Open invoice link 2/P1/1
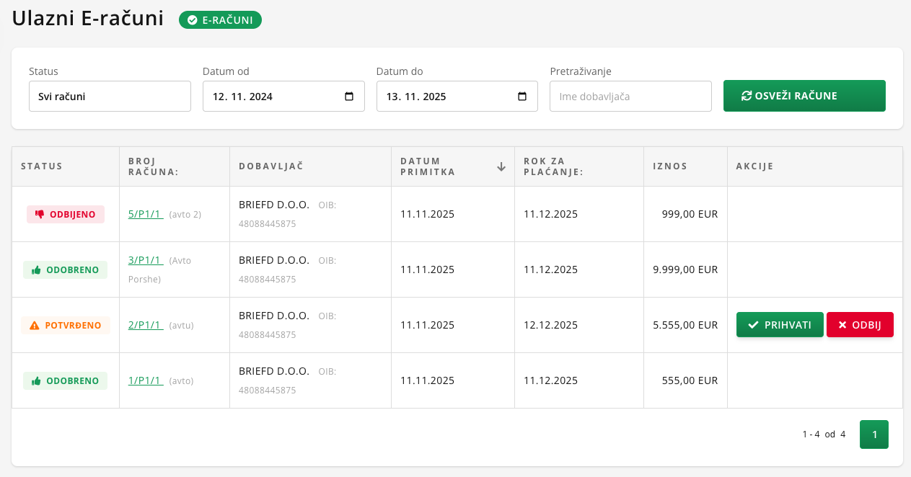This screenshot has width=911, height=477. coord(145,325)
